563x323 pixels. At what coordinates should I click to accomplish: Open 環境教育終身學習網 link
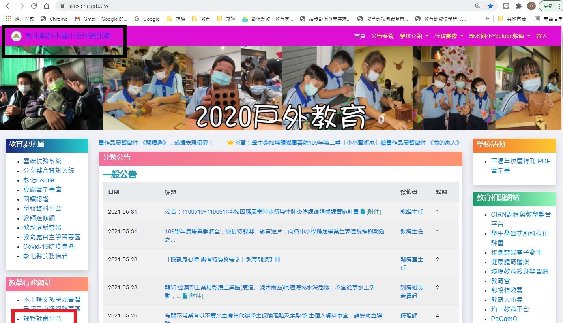pos(520,271)
